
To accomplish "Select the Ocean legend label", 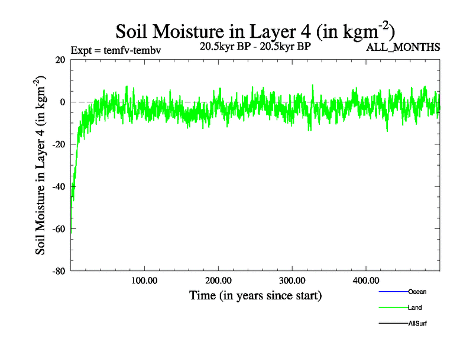I will pyautogui.click(x=417, y=292).
